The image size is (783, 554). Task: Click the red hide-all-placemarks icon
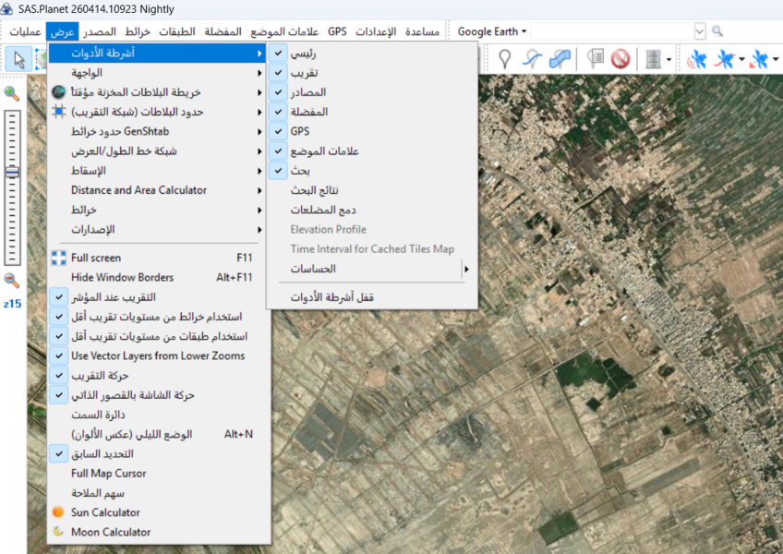point(620,60)
